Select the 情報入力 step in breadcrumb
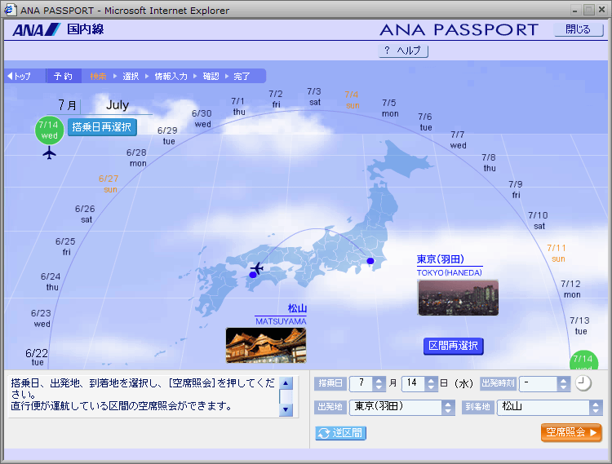The image size is (612, 464). tap(171, 76)
